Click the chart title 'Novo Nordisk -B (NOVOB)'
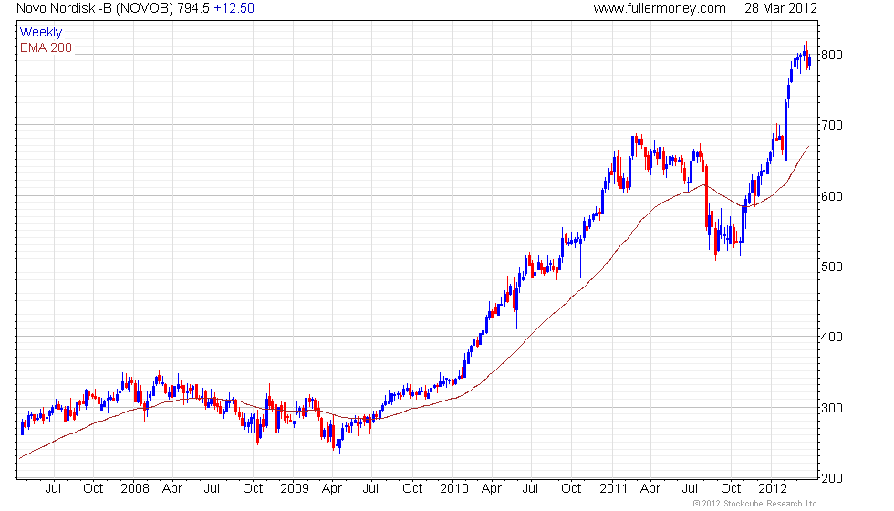 pos(95,8)
